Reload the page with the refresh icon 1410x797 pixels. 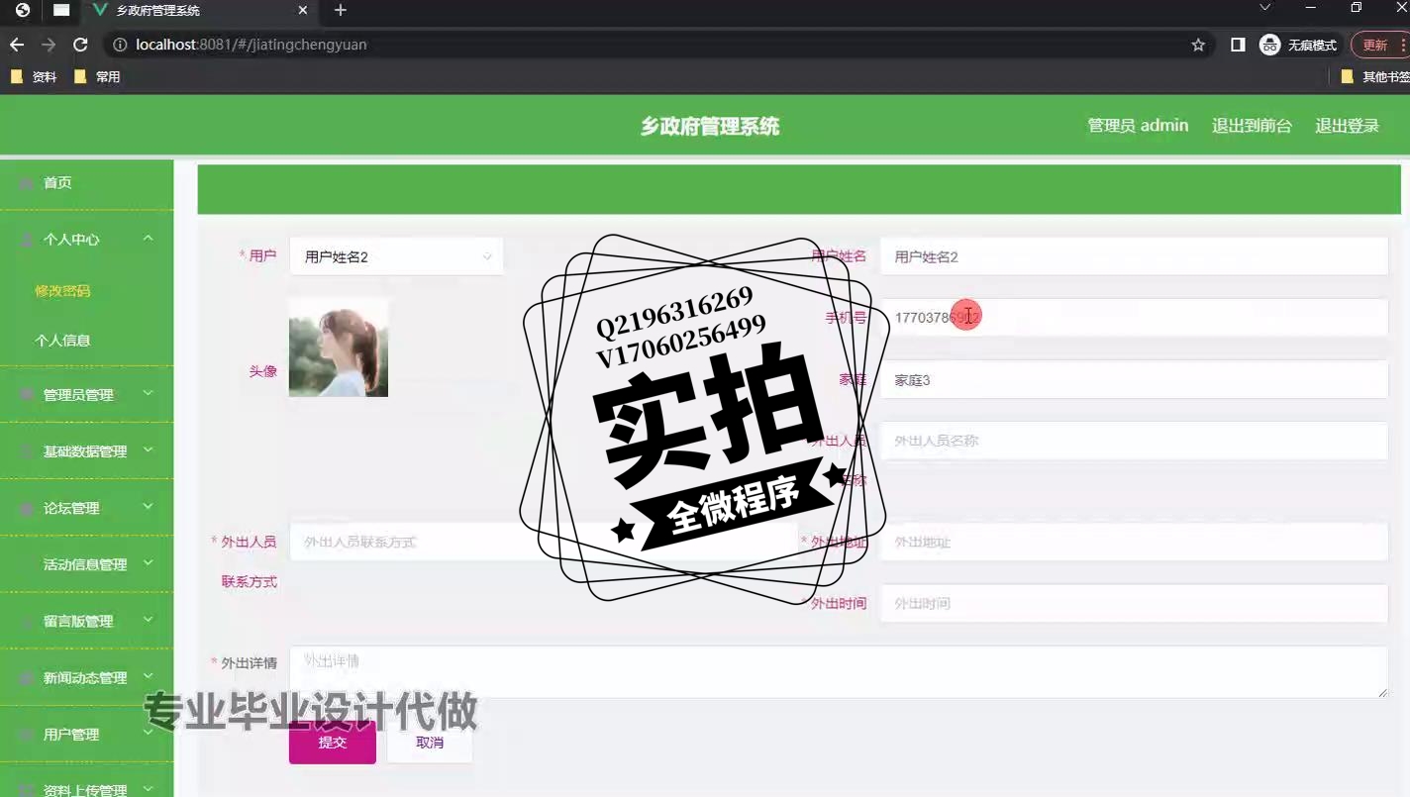pos(81,45)
